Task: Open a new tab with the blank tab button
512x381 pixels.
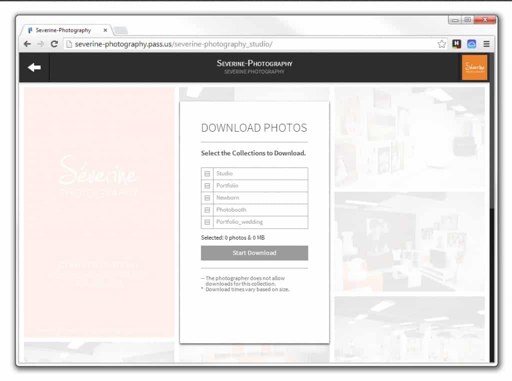Action: coord(121,30)
